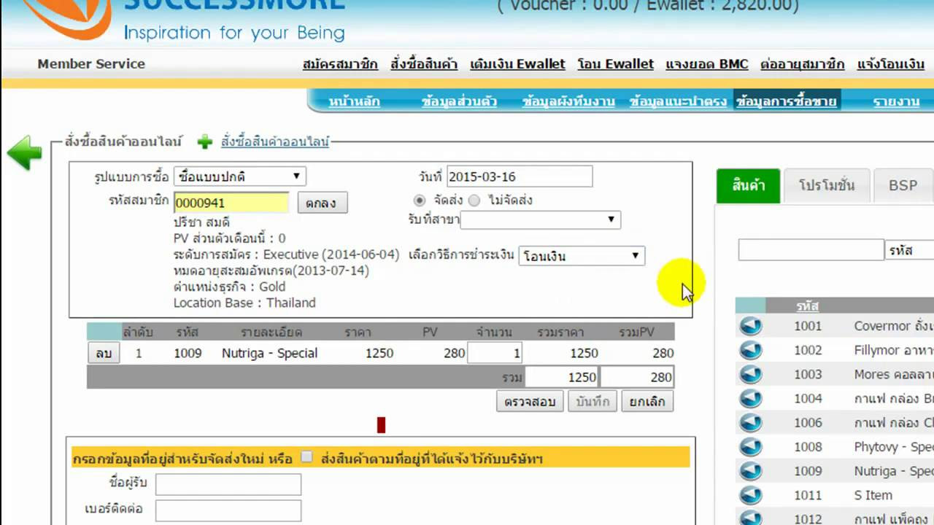
Task: Click the แจงยอด BMC link
Action: [x=707, y=64]
